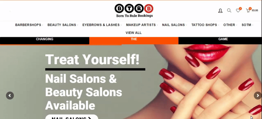The height and width of the screenshot is (119, 262).
Task: Expand the Barbershops dropdown chevron
Action: pos(42,25)
